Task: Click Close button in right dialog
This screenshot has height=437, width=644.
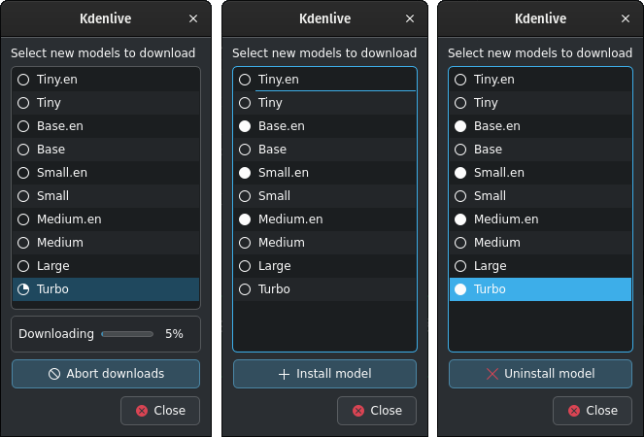Action: pyautogui.click(x=593, y=411)
